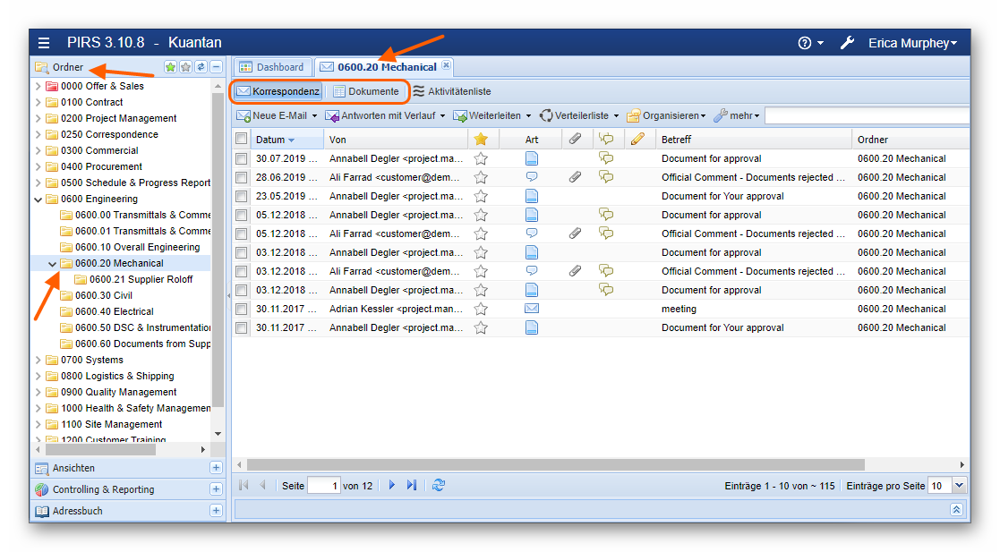
Task: Click the refresh icon in pagination bar
Action: tap(439, 485)
